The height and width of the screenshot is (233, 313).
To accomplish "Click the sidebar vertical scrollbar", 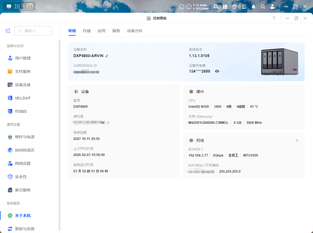I will pos(59,135).
